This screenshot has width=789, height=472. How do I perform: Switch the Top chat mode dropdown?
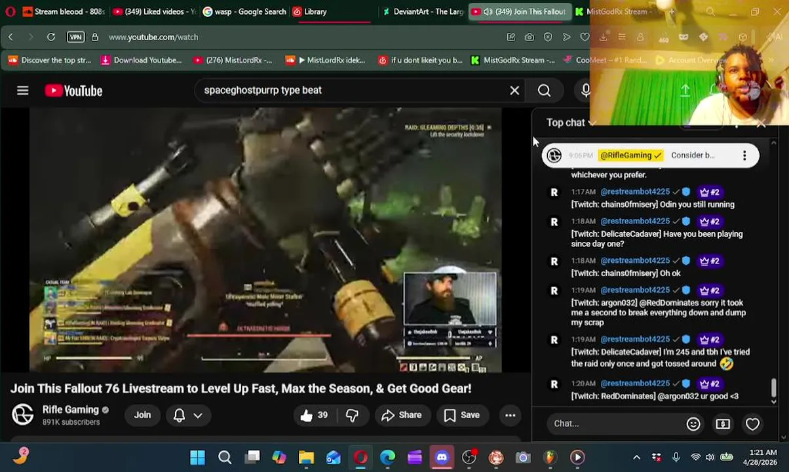point(571,123)
